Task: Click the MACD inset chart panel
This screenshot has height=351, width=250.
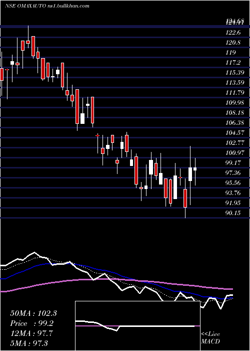Action: coord(137,326)
